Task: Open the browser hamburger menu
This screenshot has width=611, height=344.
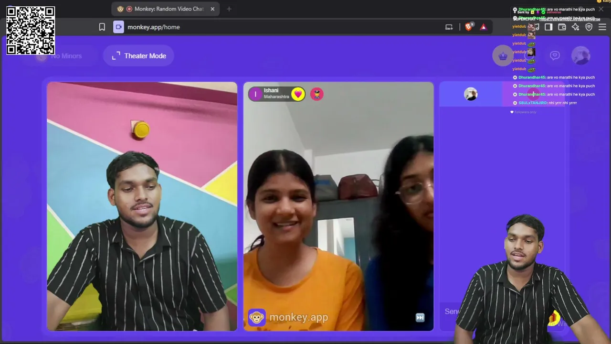Action: coord(602,27)
